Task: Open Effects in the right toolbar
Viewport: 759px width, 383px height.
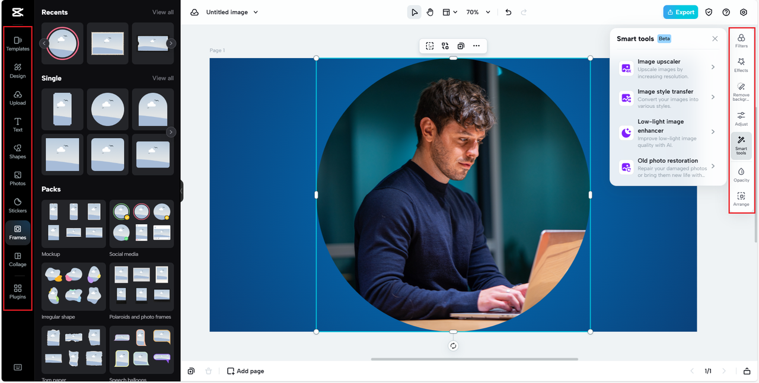Action: [x=741, y=65]
